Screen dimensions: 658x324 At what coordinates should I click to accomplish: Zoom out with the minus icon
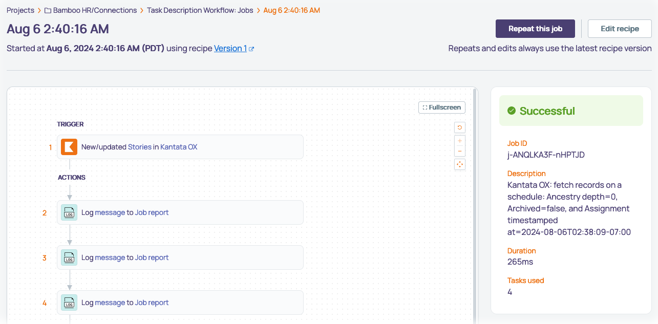tap(460, 151)
